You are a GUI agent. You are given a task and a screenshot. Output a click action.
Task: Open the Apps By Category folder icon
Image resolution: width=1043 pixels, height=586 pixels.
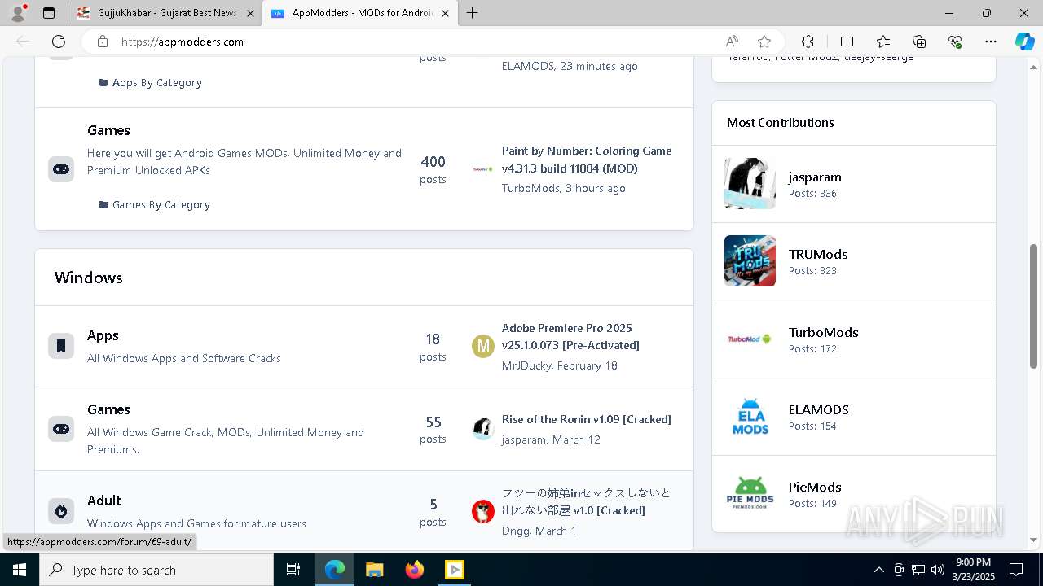pyautogui.click(x=103, y=82)
